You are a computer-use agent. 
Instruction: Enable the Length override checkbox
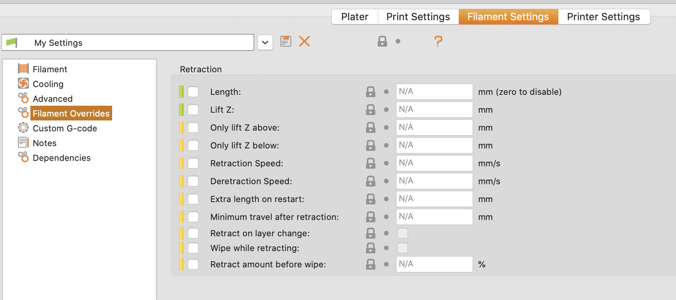193,92
